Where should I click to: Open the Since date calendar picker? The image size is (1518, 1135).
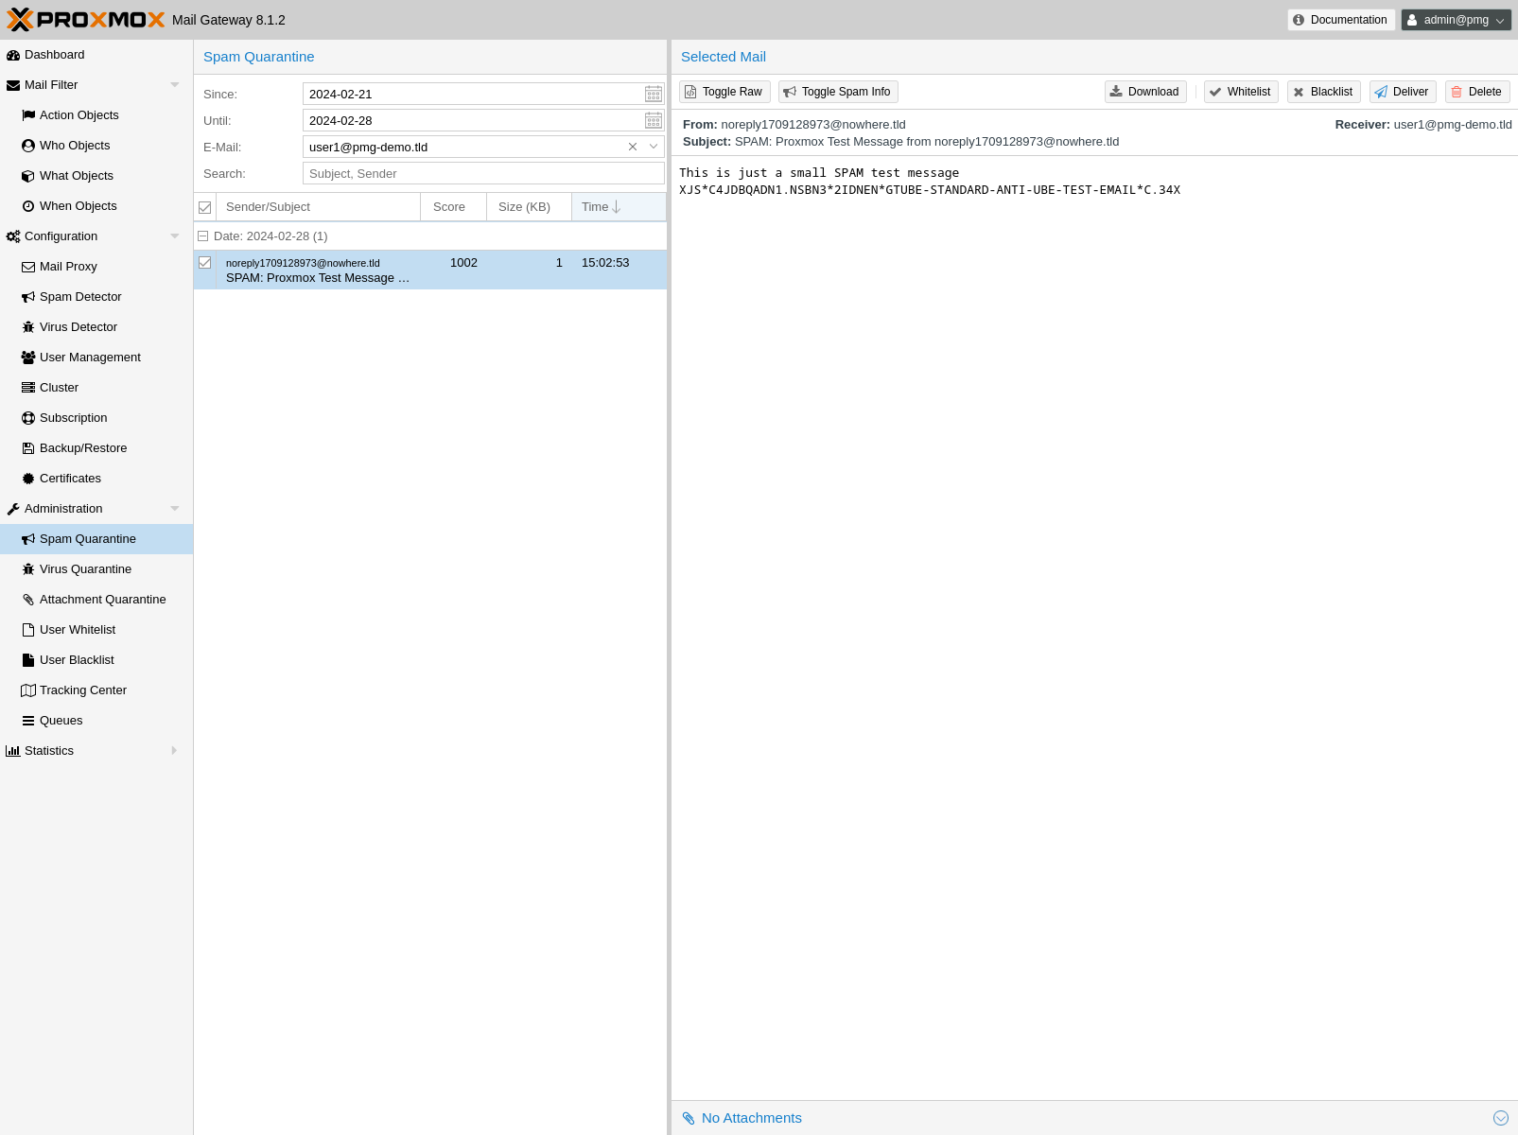coord(653,94)
